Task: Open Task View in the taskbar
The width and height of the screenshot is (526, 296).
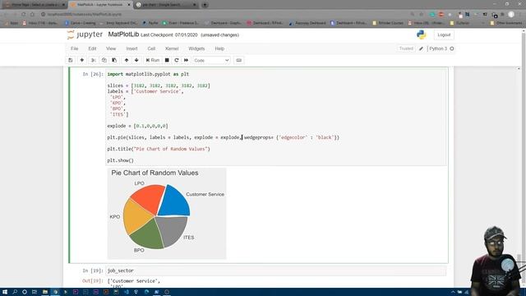Action: [x=35, y=292]
